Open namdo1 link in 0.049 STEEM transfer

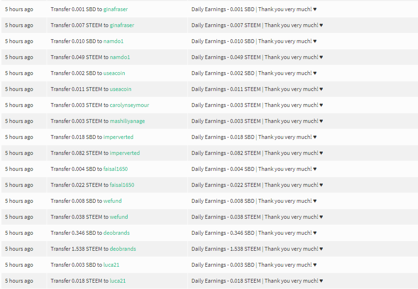[120, 57]
